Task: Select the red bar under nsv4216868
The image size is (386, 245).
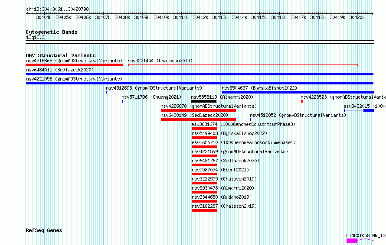Action: pos(74,65)
